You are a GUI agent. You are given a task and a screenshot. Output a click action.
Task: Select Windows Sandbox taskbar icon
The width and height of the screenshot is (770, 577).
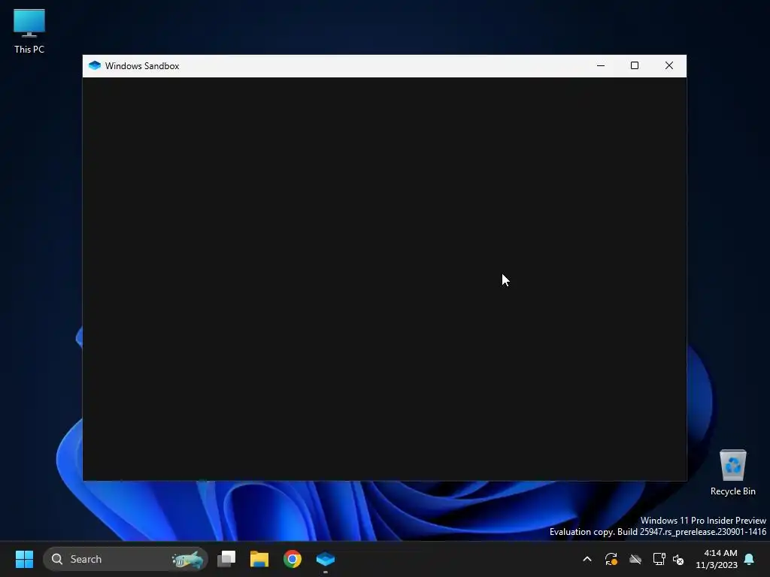pyautogui.click(x=326, y=559)
